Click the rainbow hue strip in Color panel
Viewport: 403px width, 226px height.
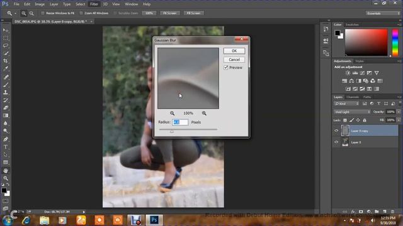(x=395, y=42)
